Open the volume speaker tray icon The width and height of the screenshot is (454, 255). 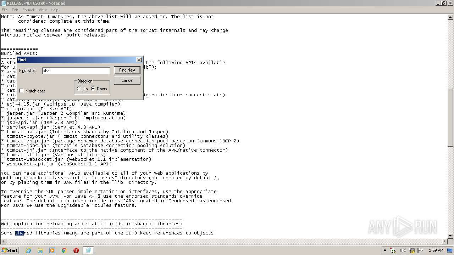pyautogui.click(x=403, y=250)
